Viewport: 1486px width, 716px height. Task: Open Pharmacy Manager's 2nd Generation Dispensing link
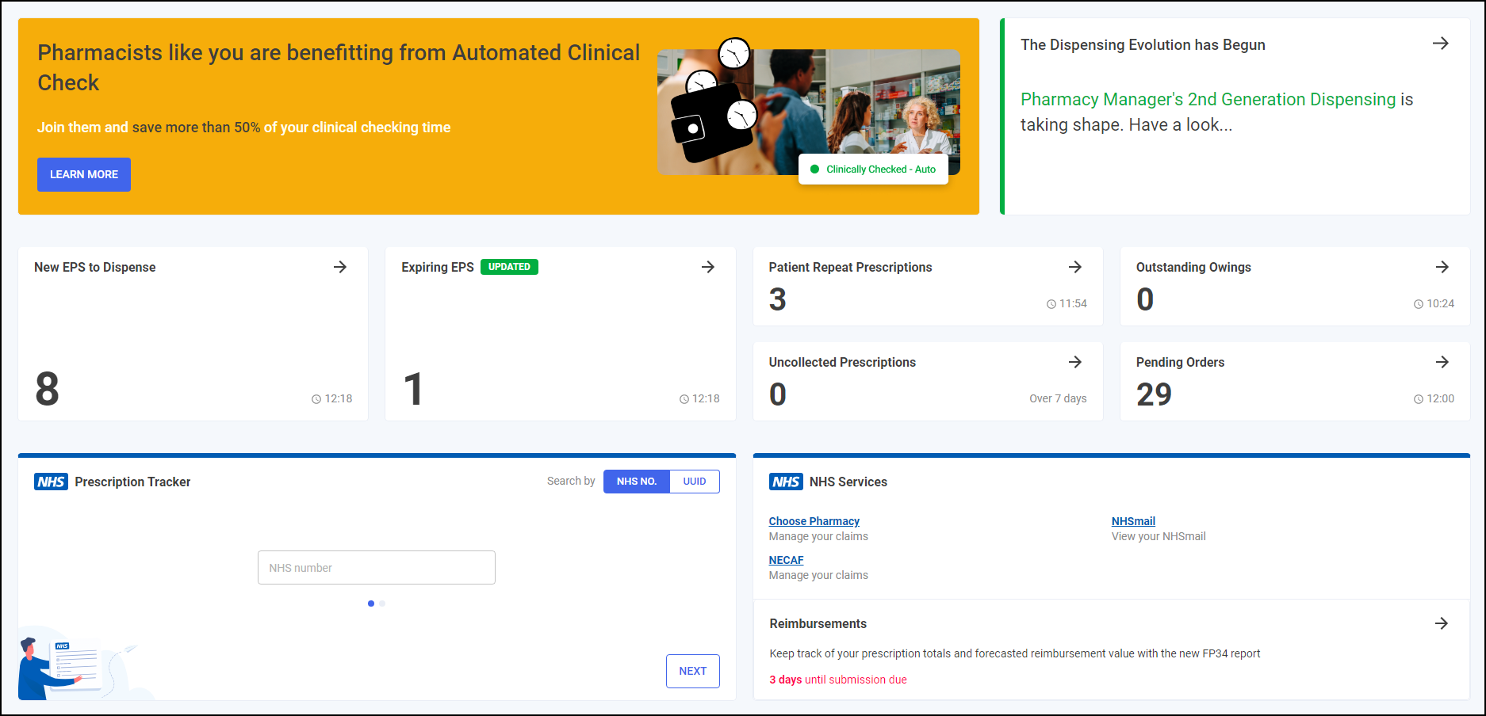pos(1207,100)
